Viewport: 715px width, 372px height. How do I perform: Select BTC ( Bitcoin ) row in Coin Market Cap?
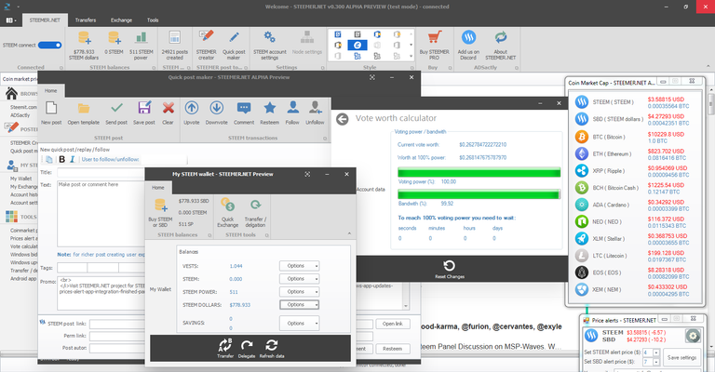(635, 137)
